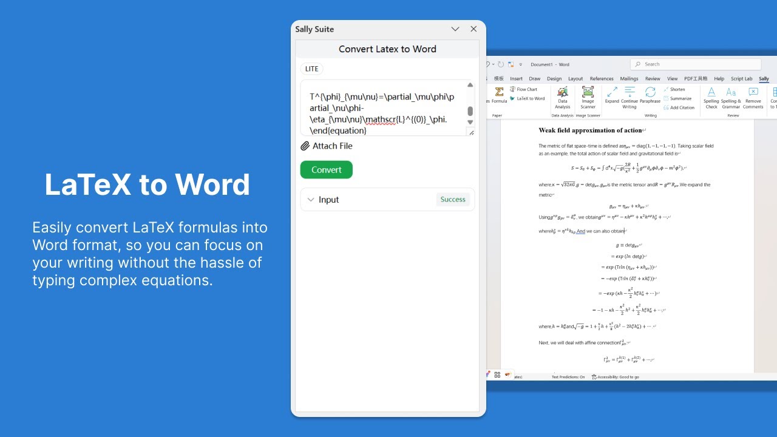Run Spelling & Grammar check
Screen dimensions: 777x437
[731, 98]
